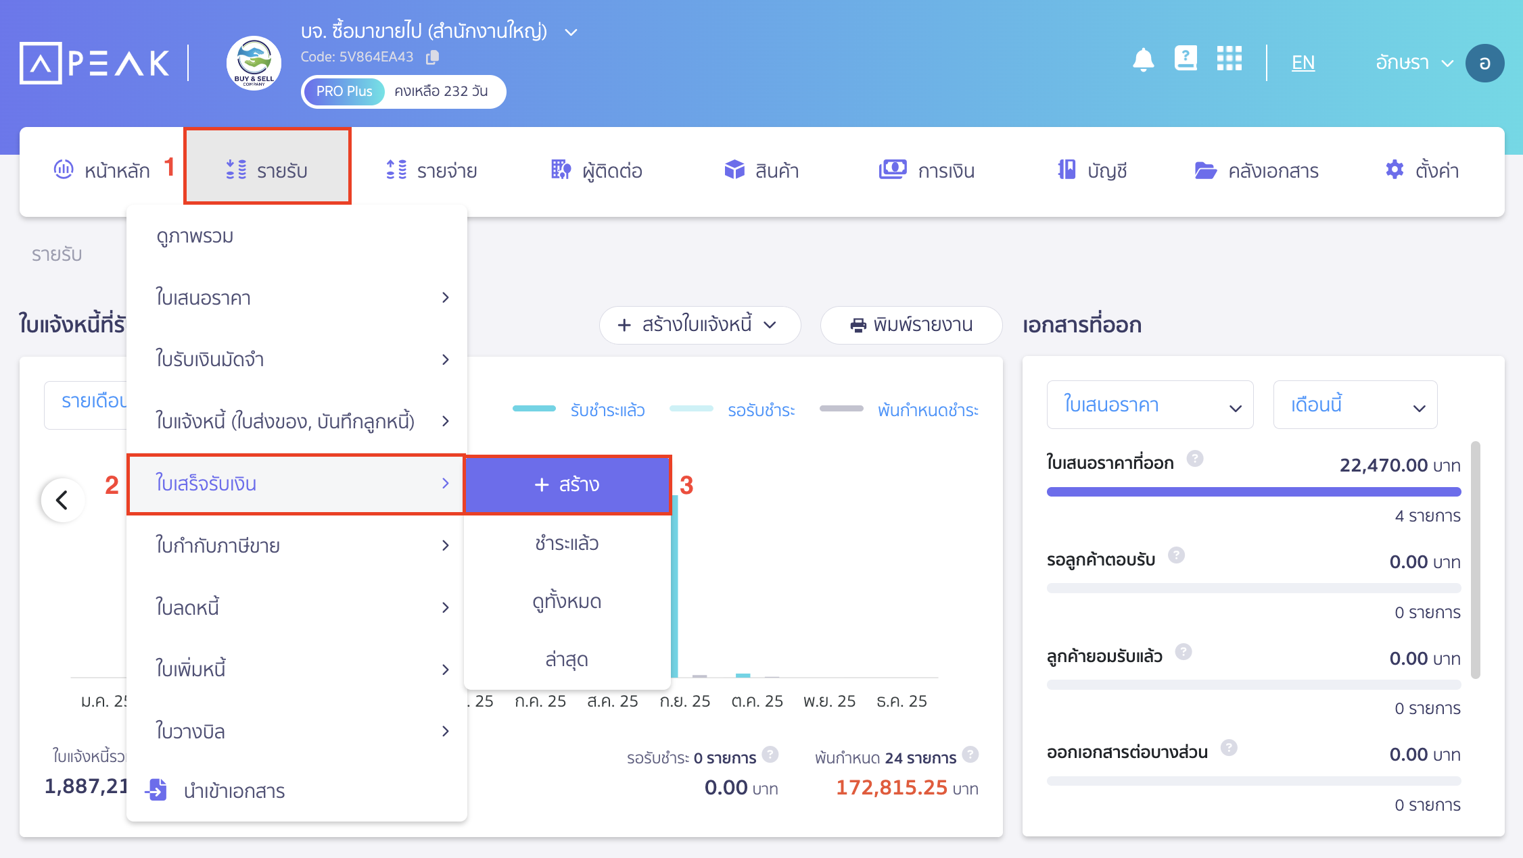Screen dimensions: 1523x858
Task: Click the ใบเสนอราคาที่ออก purple progress bar
Action: pos(1255,492)
